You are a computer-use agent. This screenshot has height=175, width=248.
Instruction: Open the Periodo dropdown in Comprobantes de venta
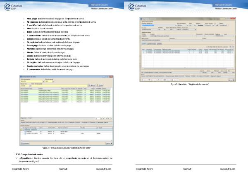coord(53,82)
